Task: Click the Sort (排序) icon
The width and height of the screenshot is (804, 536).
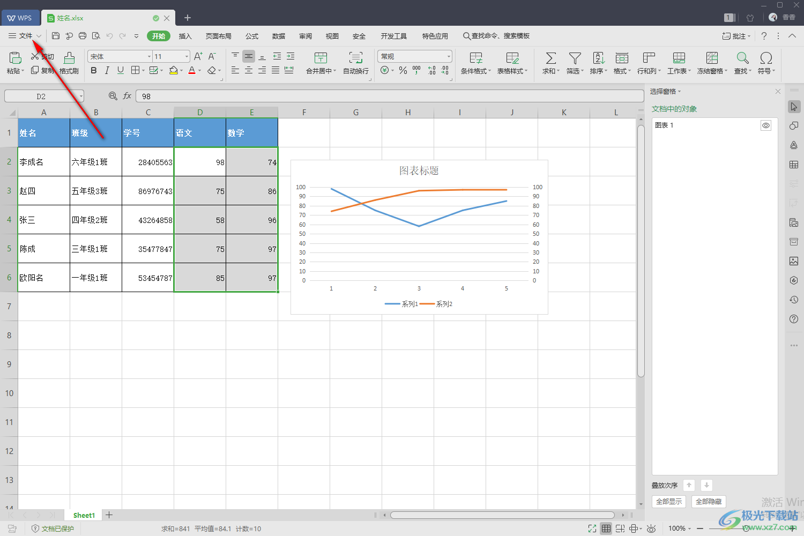Action: tap(599, 58)
